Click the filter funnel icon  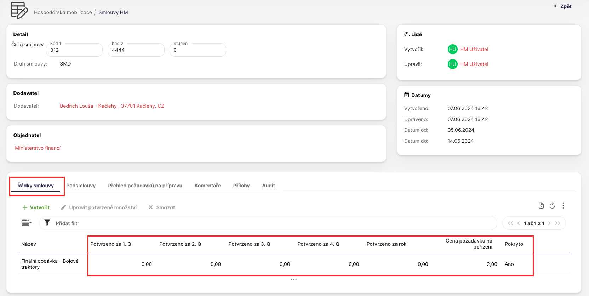pyautogui.click(x=47, y=223)
